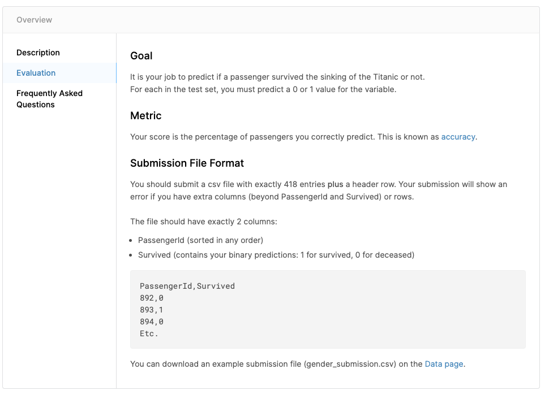Click the Metric heading
Screen dimensions: 545x395
click(x=146, y=116)
